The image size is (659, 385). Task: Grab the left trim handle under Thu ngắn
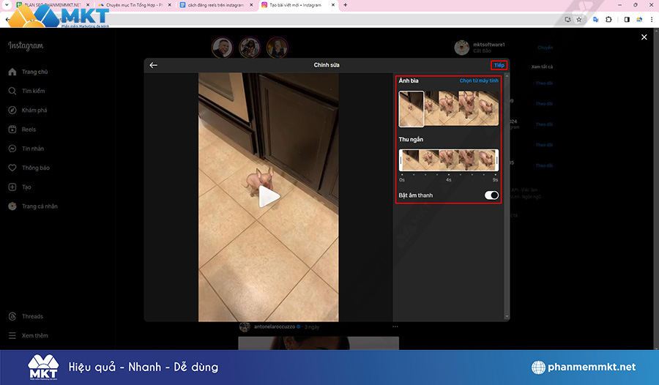pos(401,160)
